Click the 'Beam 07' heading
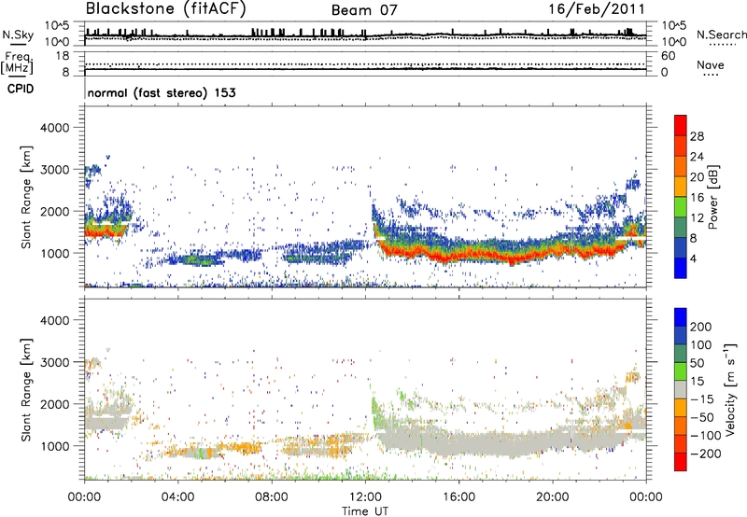The width and height of the screenshot is (747, 517). point(364,10)
